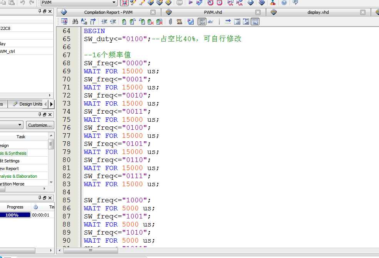
Task: Close the Tasks panel with X
Action: [x=50, y=115]
